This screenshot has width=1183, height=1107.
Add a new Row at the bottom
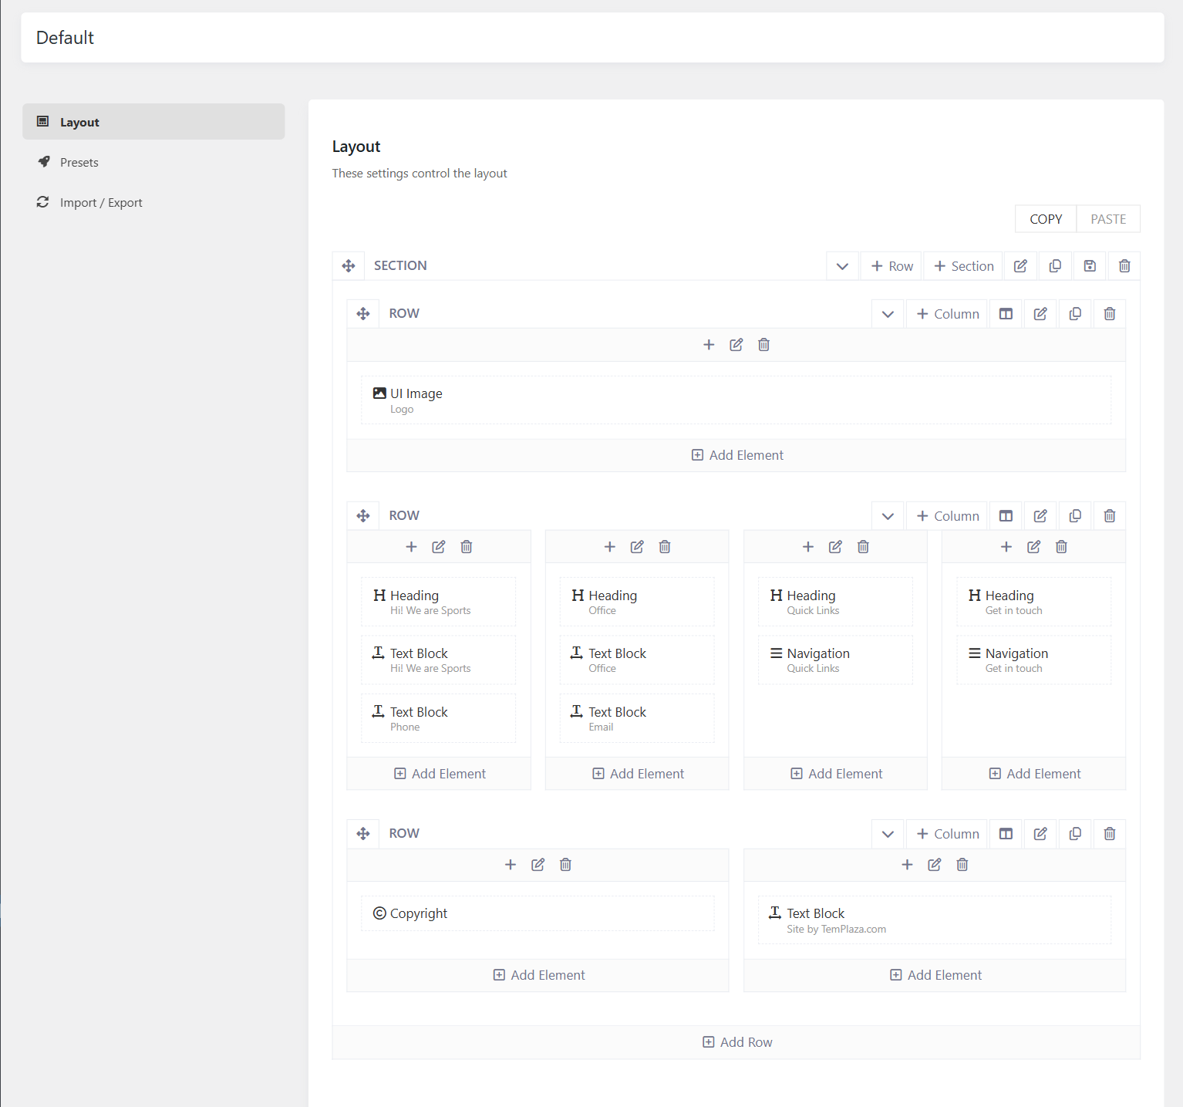click(x=736, y=1041)
